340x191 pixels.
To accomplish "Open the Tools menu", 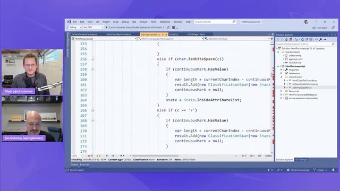I will tap(154, 22).
